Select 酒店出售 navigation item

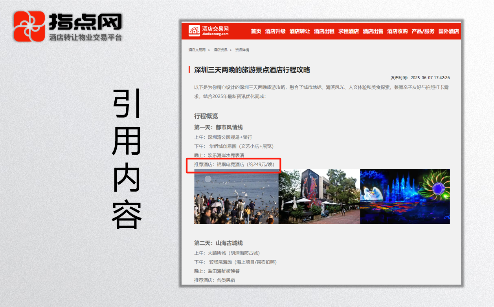373,31
